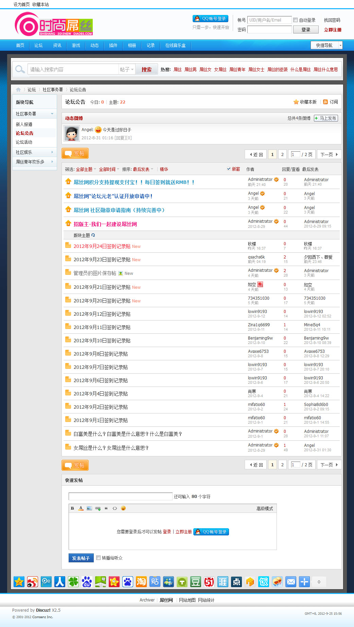Open more share options plus icon
Image resolution: width=354 pixels, height=627 pixels.
click(x=304, y=582)
